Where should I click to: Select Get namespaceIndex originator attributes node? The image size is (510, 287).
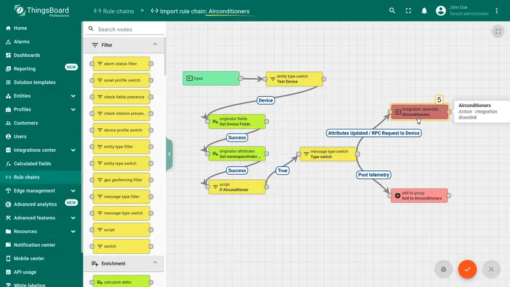click(x=237, y=154)
